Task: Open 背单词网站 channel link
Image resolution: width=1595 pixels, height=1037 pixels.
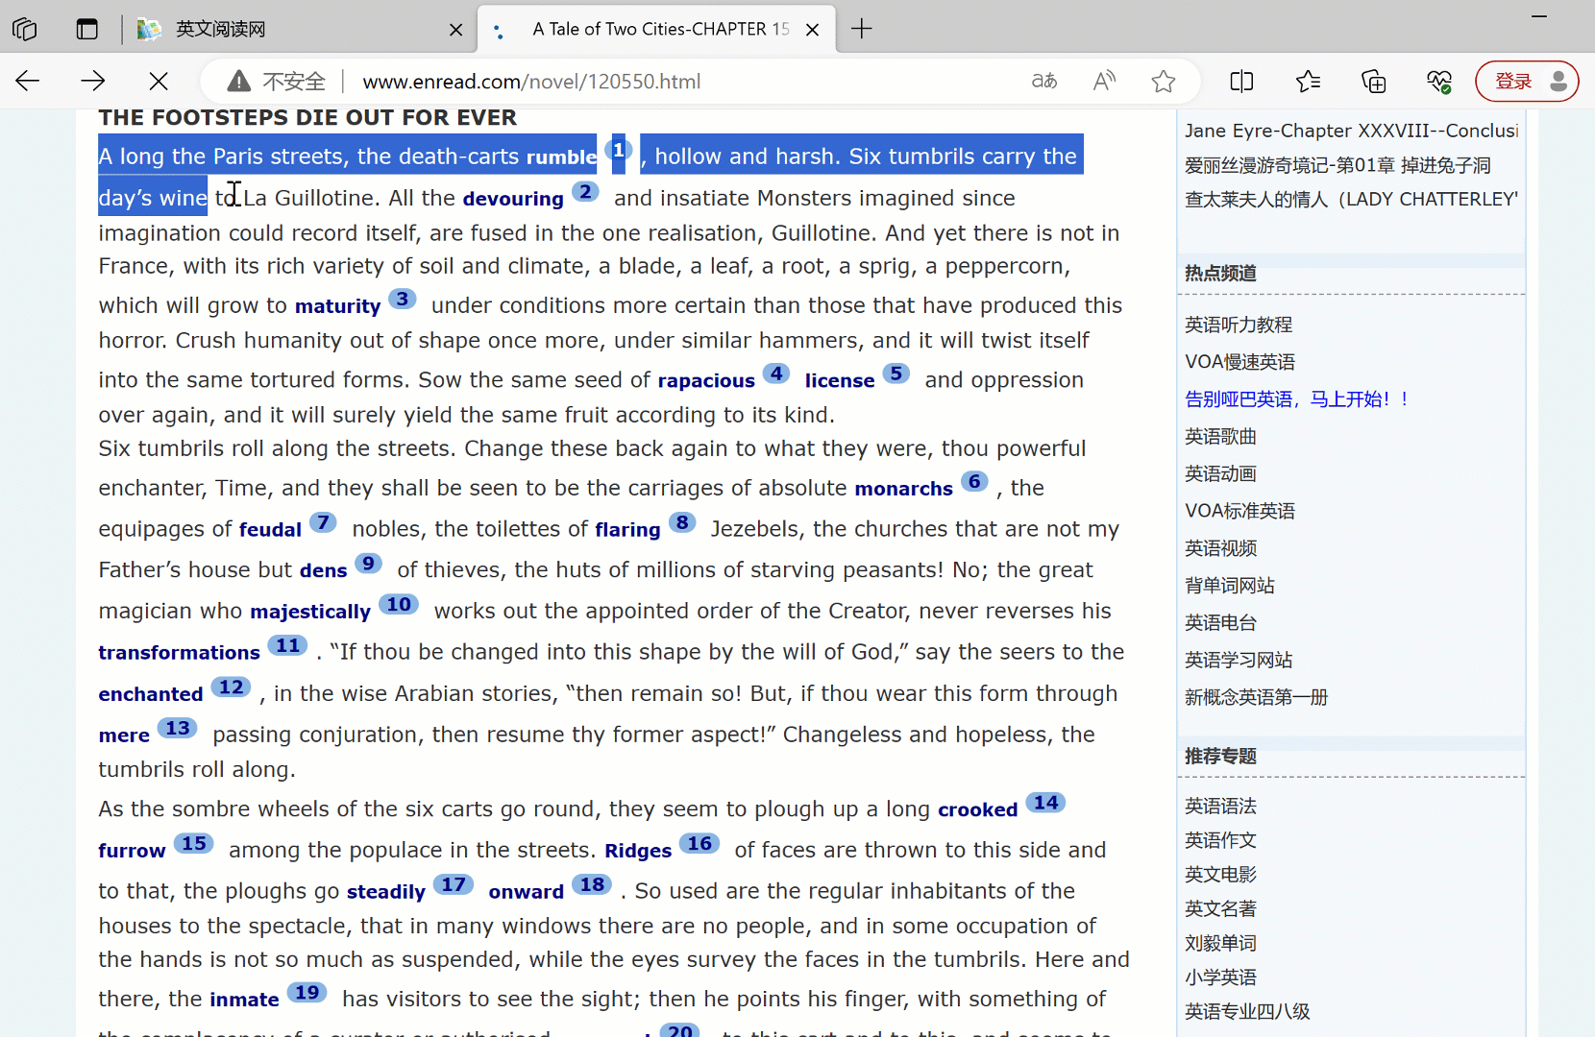Action: 1230,586
